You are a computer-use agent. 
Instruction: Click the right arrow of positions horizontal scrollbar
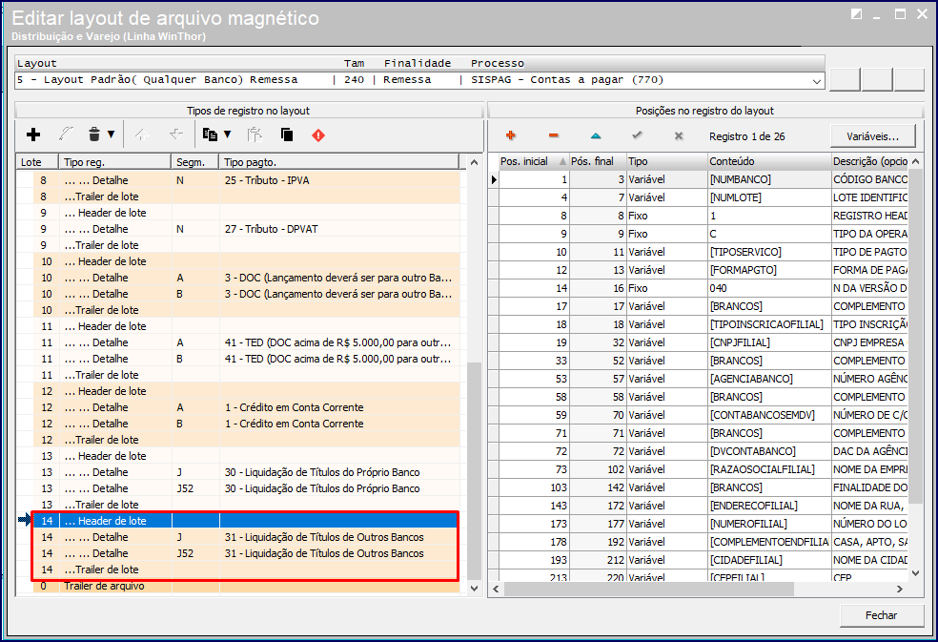click(900, 589)
